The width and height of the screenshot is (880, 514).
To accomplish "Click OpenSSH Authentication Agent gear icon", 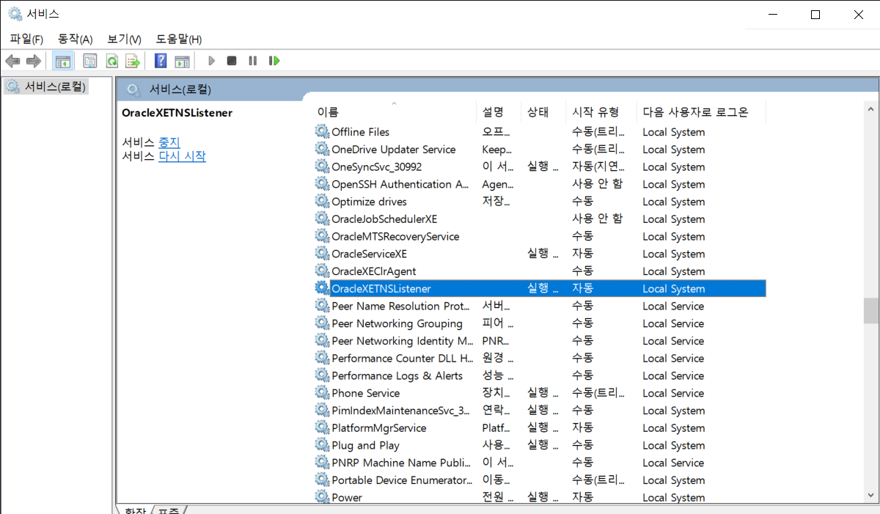I will coord(322,184).
